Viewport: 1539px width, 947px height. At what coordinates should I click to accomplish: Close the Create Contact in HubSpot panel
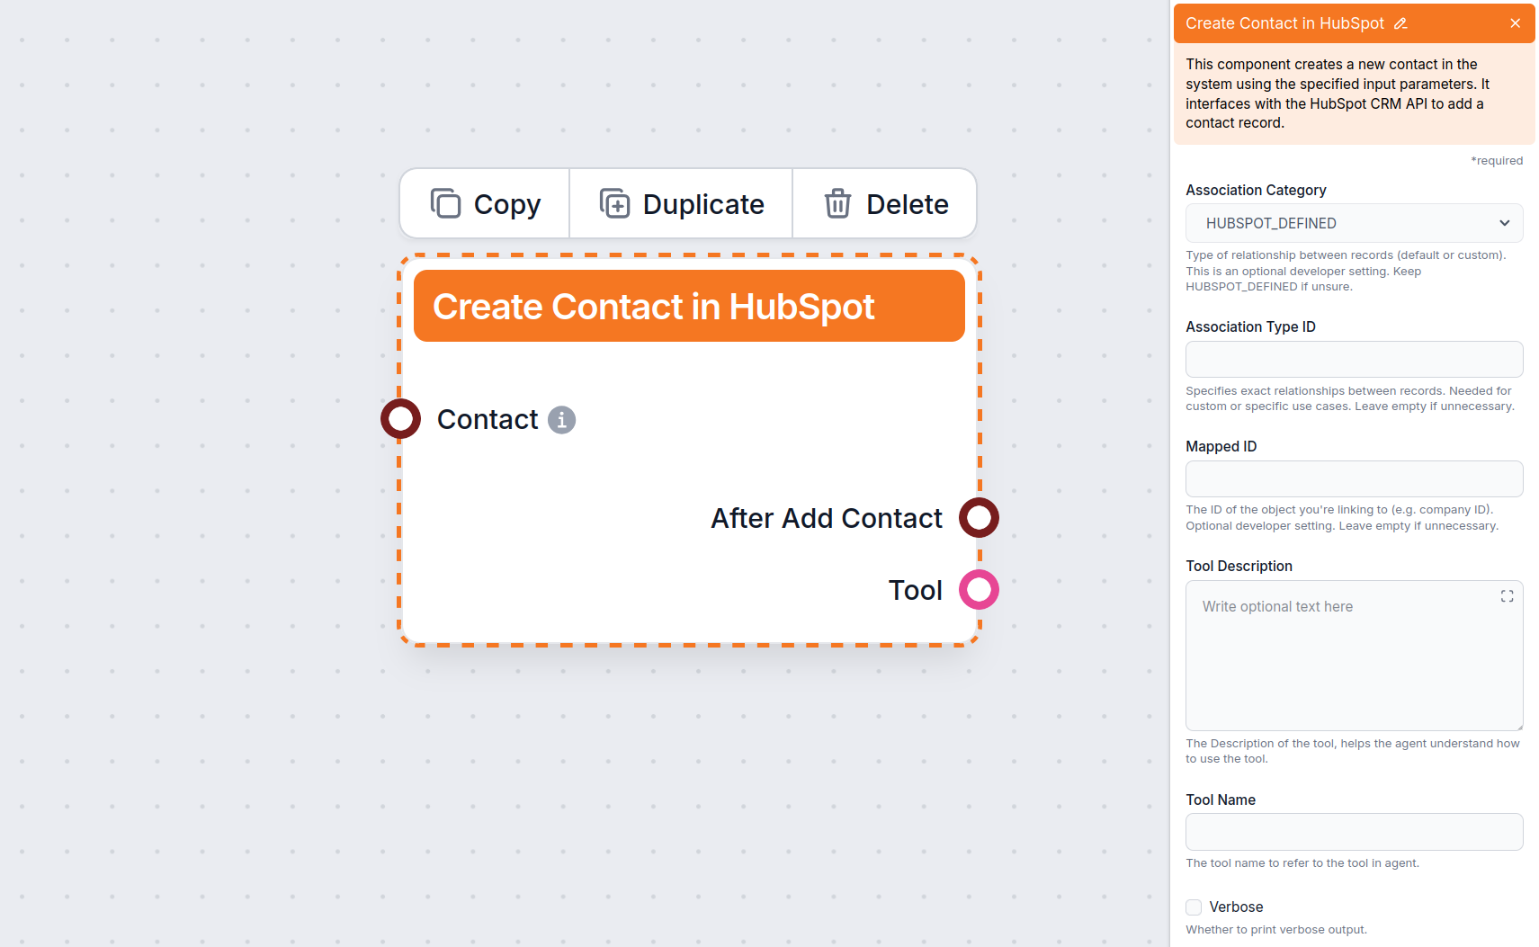1516,23
